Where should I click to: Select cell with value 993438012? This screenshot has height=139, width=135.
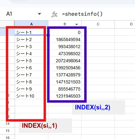tap(65, 46)
